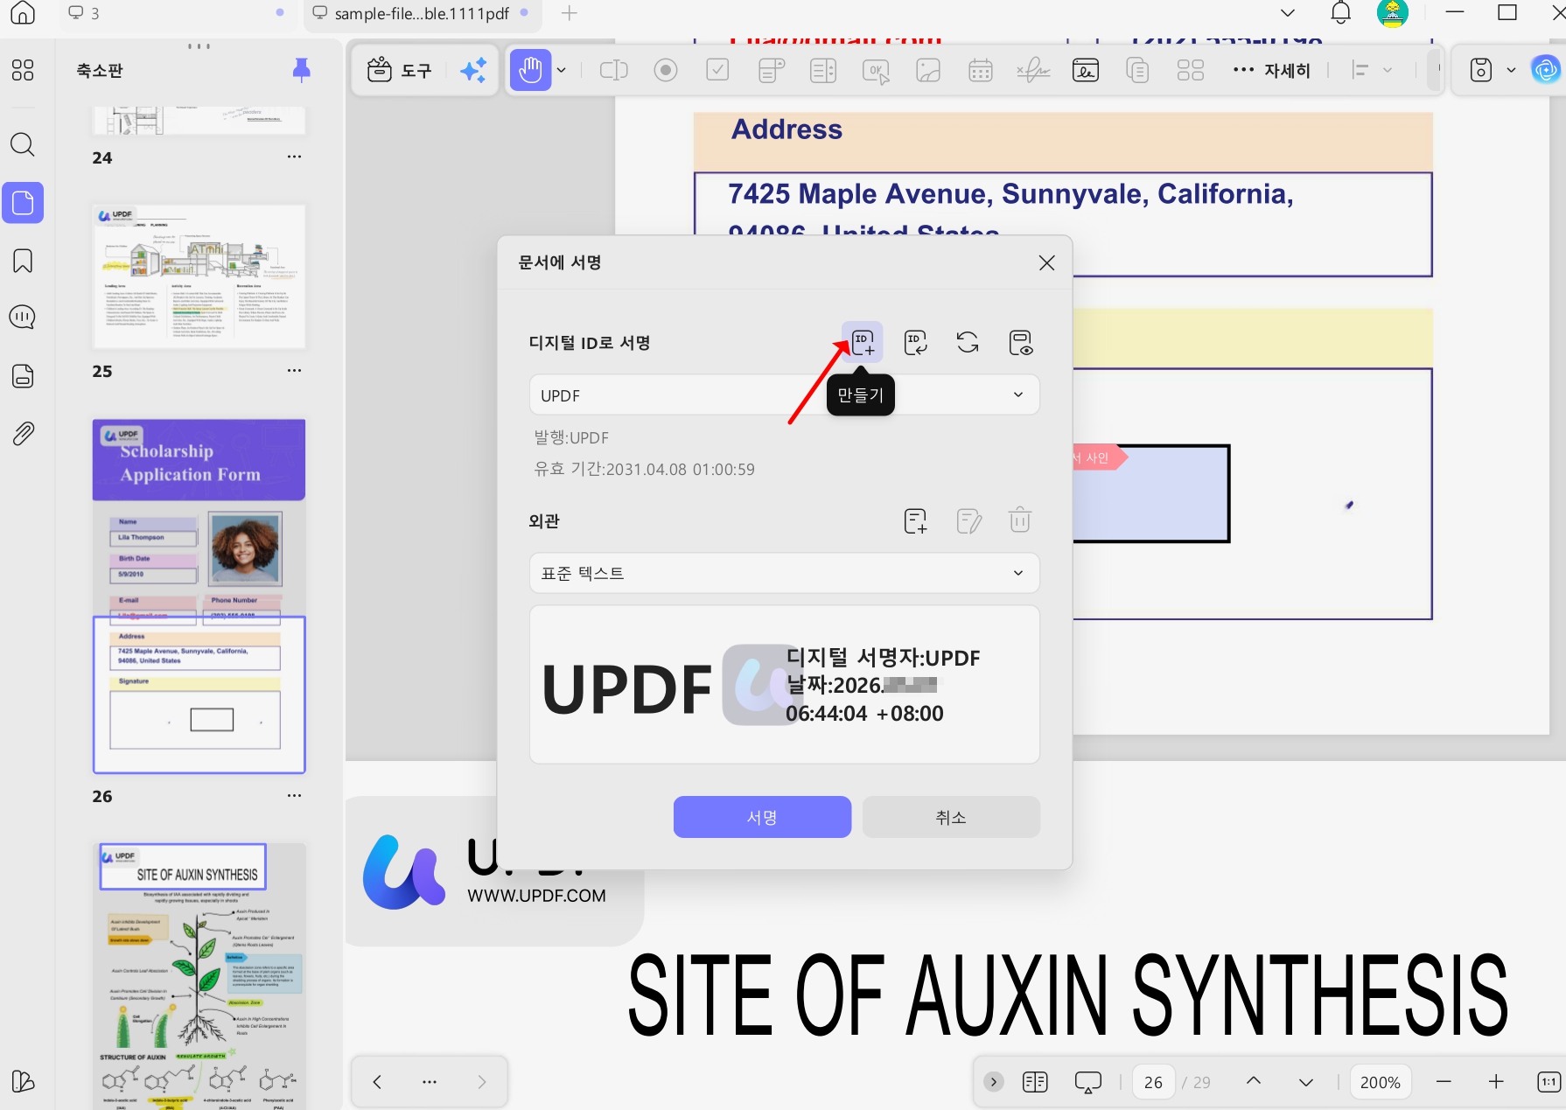Select the checkbox form tool
Screen dimensions: 1566x1110
pyautogui.click(x=717, y=70)
